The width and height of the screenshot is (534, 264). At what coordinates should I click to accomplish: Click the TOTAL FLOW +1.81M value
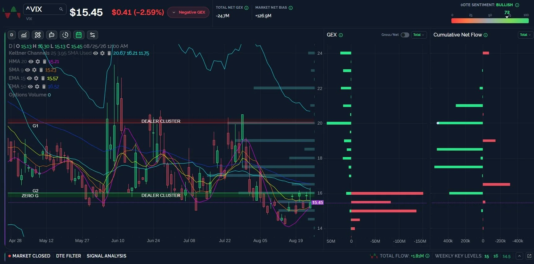coord(417,256)
